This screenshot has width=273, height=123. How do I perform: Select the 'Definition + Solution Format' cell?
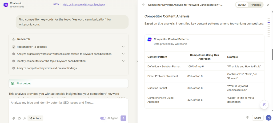164,67
